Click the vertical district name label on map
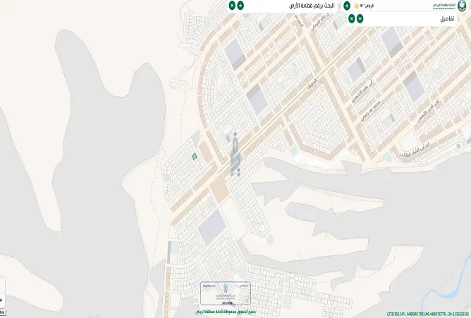The height and width of the screenshot is (318, 471). (235, 154)
